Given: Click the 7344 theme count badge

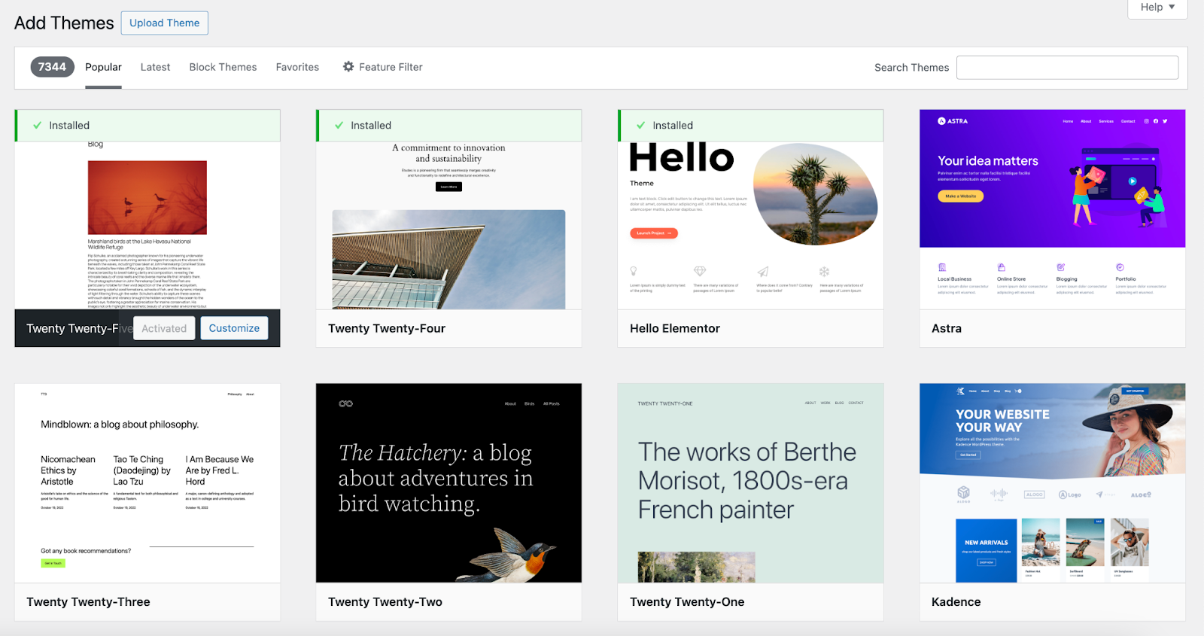Looking at the screenshot, I should pos(52,67).
